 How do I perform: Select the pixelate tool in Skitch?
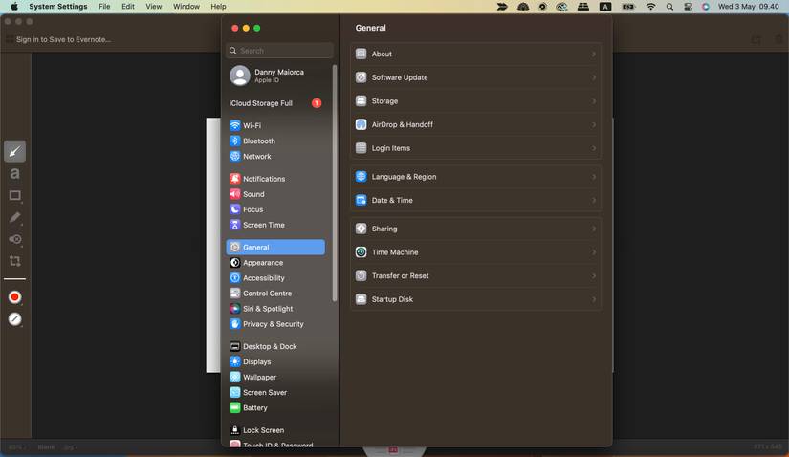(x=15, y=239)
